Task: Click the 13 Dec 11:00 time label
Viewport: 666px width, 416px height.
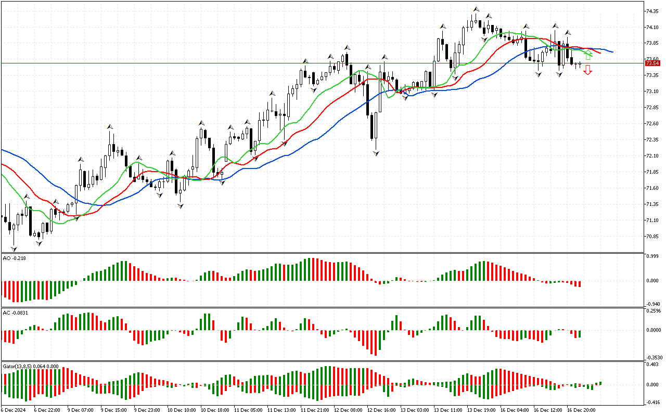Action: (448, 410)
